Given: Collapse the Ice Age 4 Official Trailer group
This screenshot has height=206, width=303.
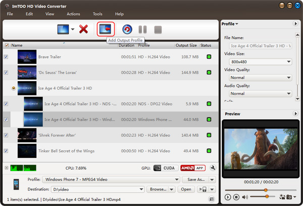Looking at the screenshot, I should tap(14, 88).
